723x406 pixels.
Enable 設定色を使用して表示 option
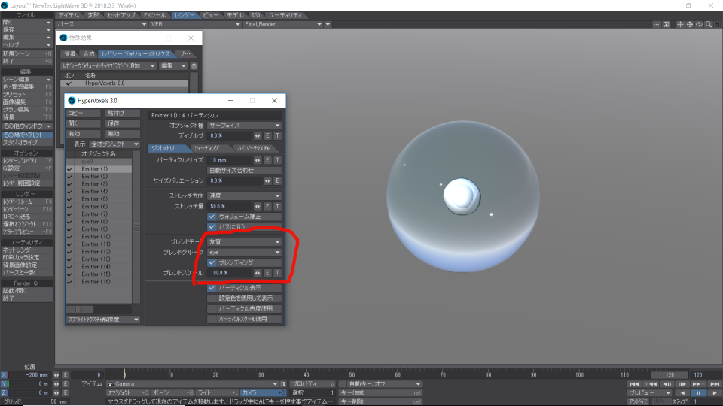point(244,298)
